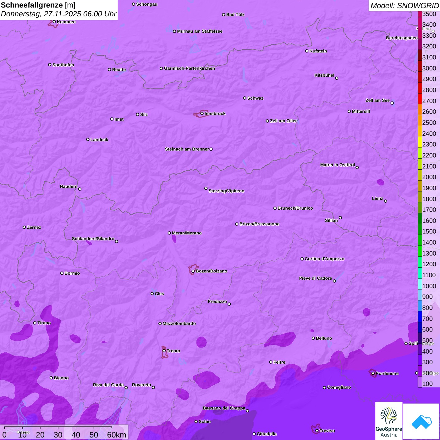Click the Reutte location dot
440x440 pixels.
[x=109, y=69]
